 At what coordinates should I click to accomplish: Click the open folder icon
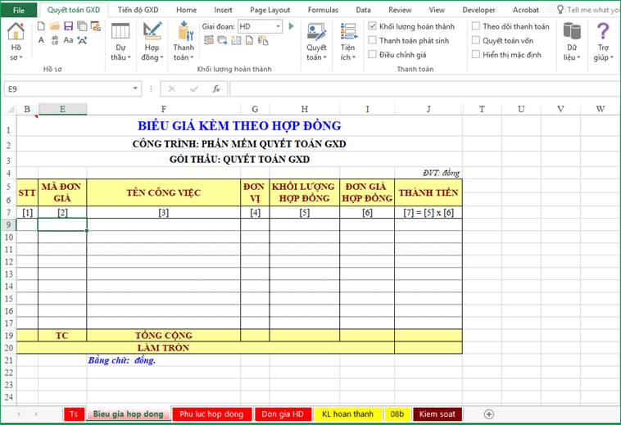pos(54,26)
